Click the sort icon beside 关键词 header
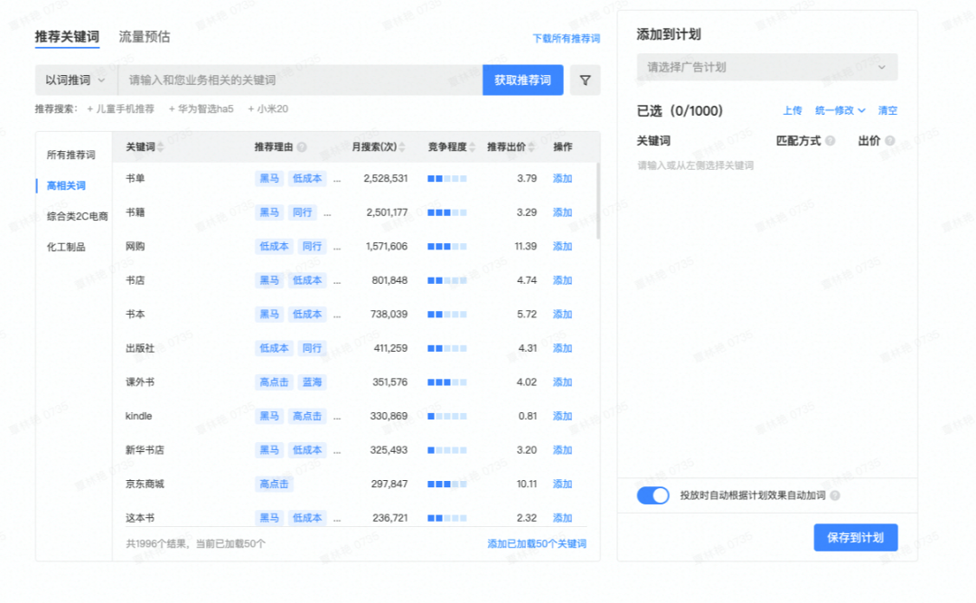Image resolution: width=976 pixels, height=603 pixels. [x=162, y=147]
